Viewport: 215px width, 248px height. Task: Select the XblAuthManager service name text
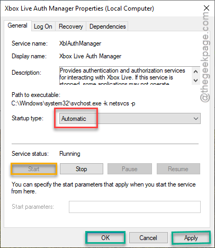(80, 43)
